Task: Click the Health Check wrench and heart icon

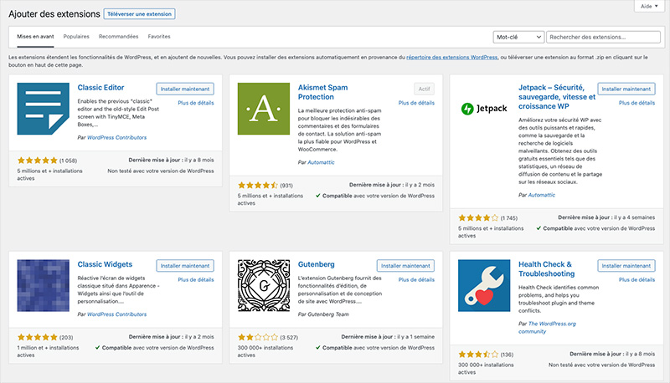Action: point(484,285)
